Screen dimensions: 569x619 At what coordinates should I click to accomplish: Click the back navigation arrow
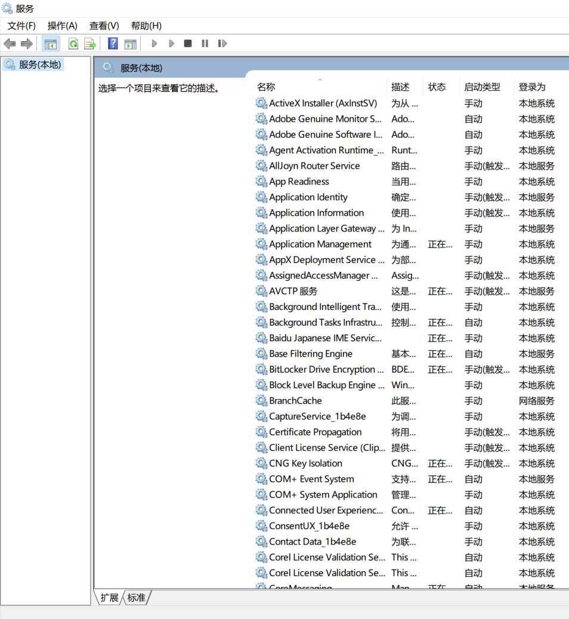pyautogui.click(x=10, y=43)
